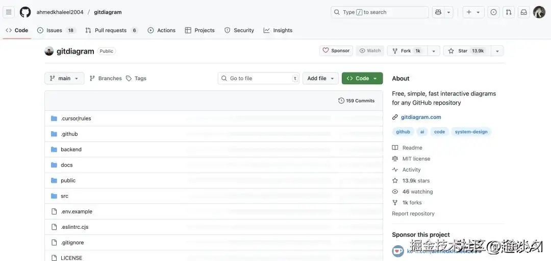Screen dimensions: 551x261
Task: Select the system-design topic tag
Action: tap(471, 132)
